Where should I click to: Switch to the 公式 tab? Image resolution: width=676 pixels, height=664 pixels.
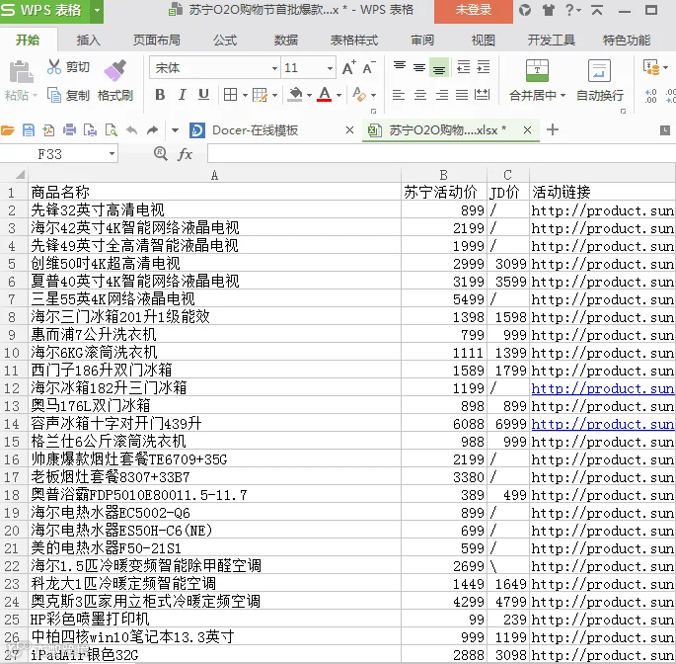pos(225,41)
